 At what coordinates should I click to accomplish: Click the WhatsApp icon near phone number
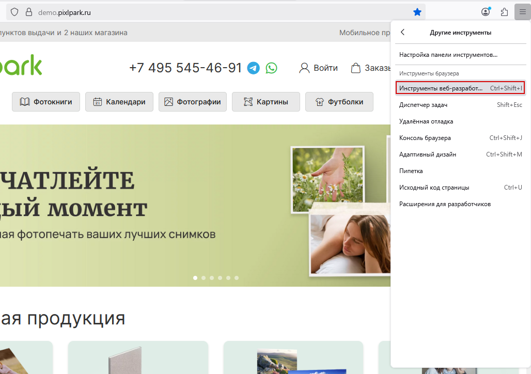coord(271,68)
